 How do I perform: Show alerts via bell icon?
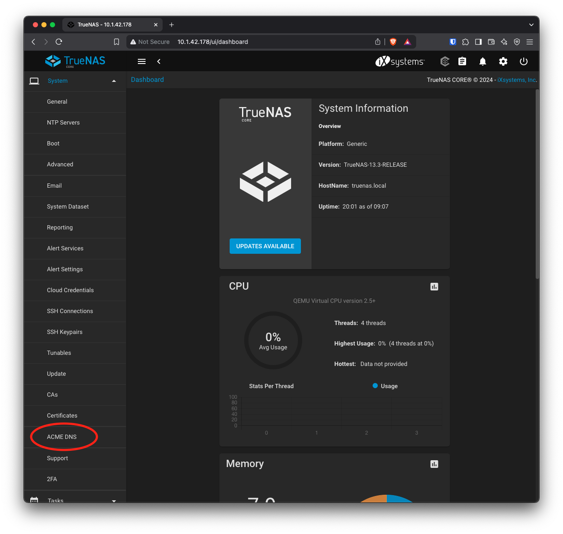[x=483, y=61]
